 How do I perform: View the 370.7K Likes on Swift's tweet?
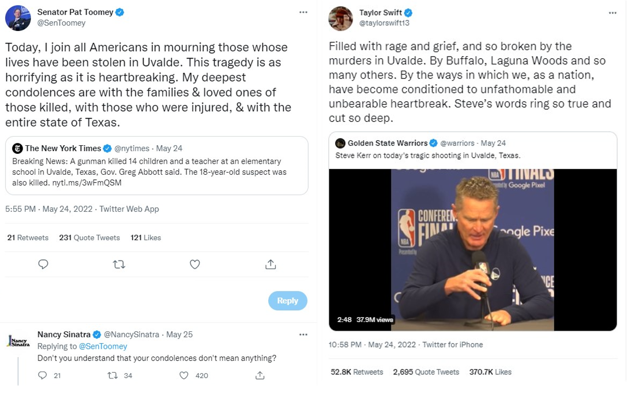[490, 372]
